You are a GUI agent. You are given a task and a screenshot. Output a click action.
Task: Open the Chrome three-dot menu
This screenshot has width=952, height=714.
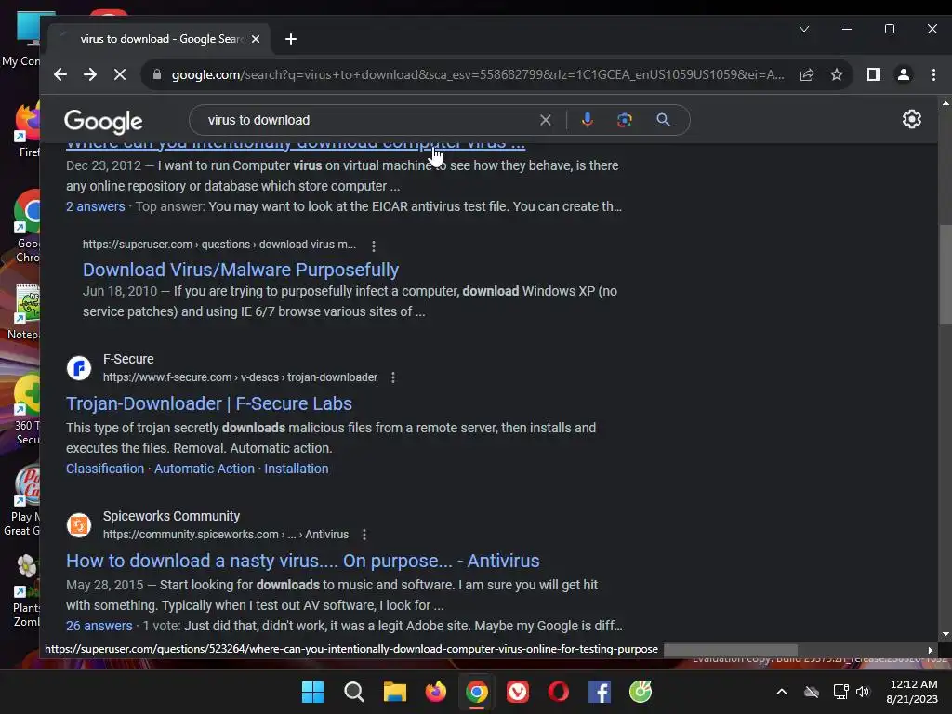933,74
